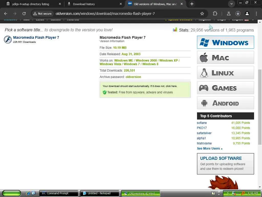
Task: Show browser downloads via the arrow icon
Action: [238, 14]
